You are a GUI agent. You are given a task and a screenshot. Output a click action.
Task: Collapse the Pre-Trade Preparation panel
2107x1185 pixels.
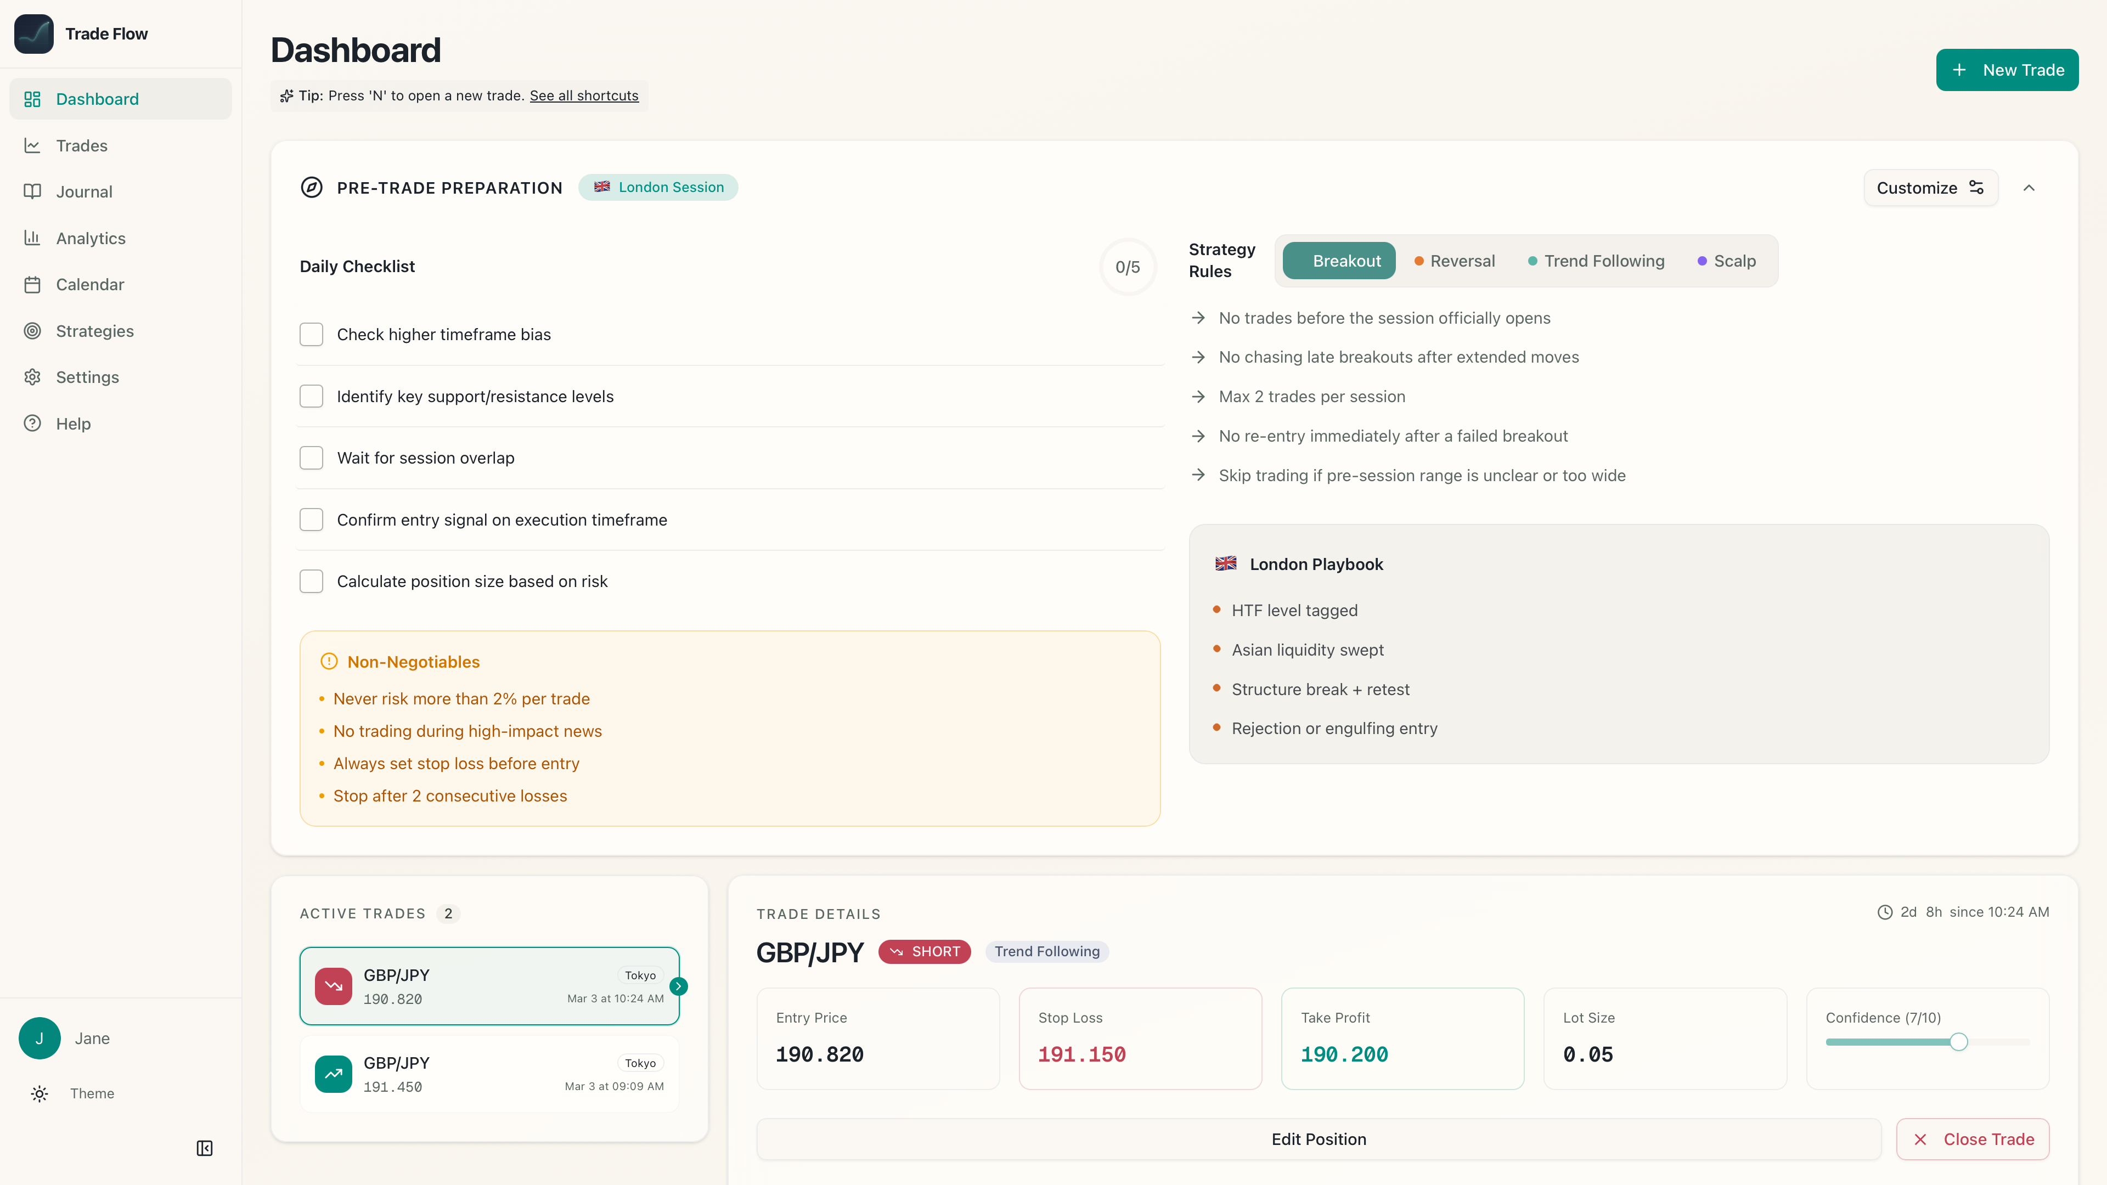(2029, 187)
